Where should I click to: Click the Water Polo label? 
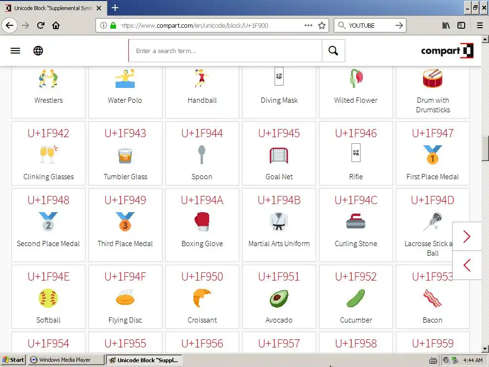tap(125, 100)
